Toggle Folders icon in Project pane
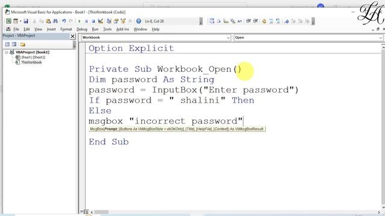385x216 pixels. pos(23,44)
